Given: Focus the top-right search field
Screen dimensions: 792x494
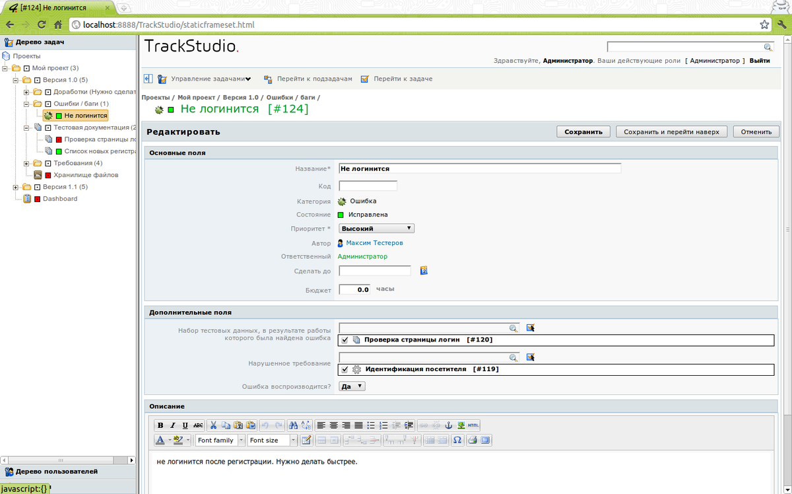Looking at the screenshot, I should coord(690,47).
